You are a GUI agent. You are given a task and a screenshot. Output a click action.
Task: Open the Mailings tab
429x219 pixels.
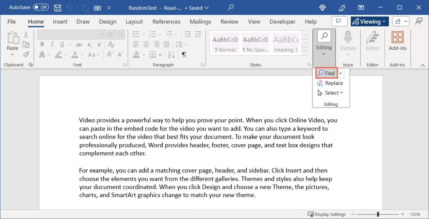pyautogui.click(x=200, y=21)
